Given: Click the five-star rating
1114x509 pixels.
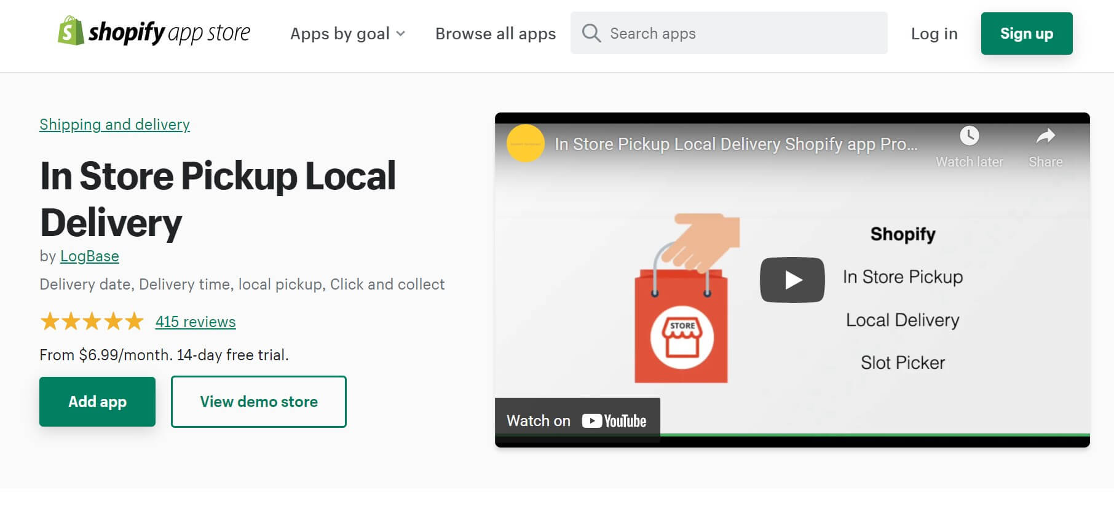Looking at the screenshot, I should (x=92, y=321).
